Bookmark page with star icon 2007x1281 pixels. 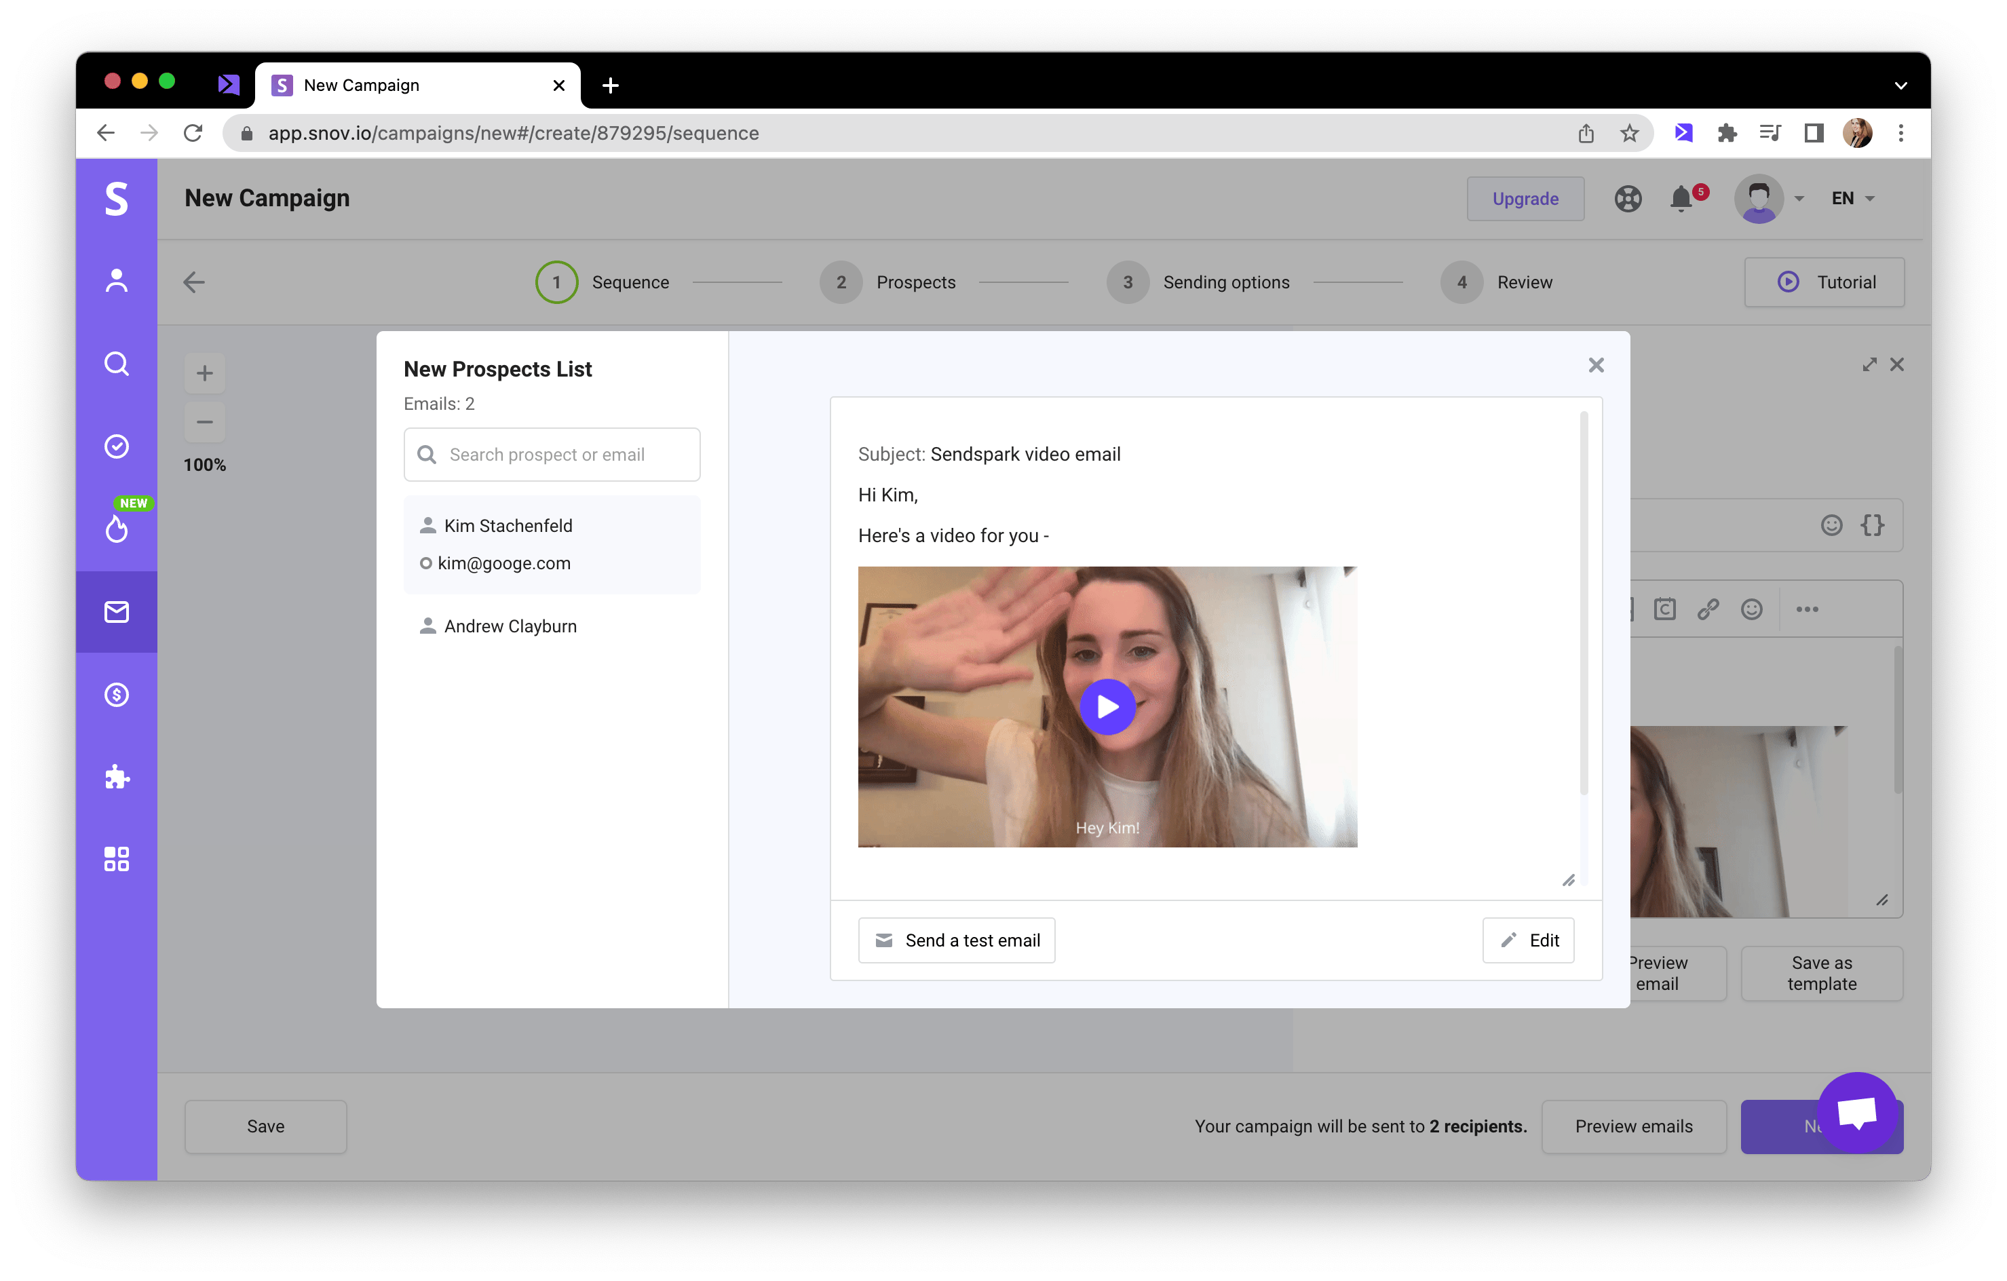click(x=1628, y=132)
